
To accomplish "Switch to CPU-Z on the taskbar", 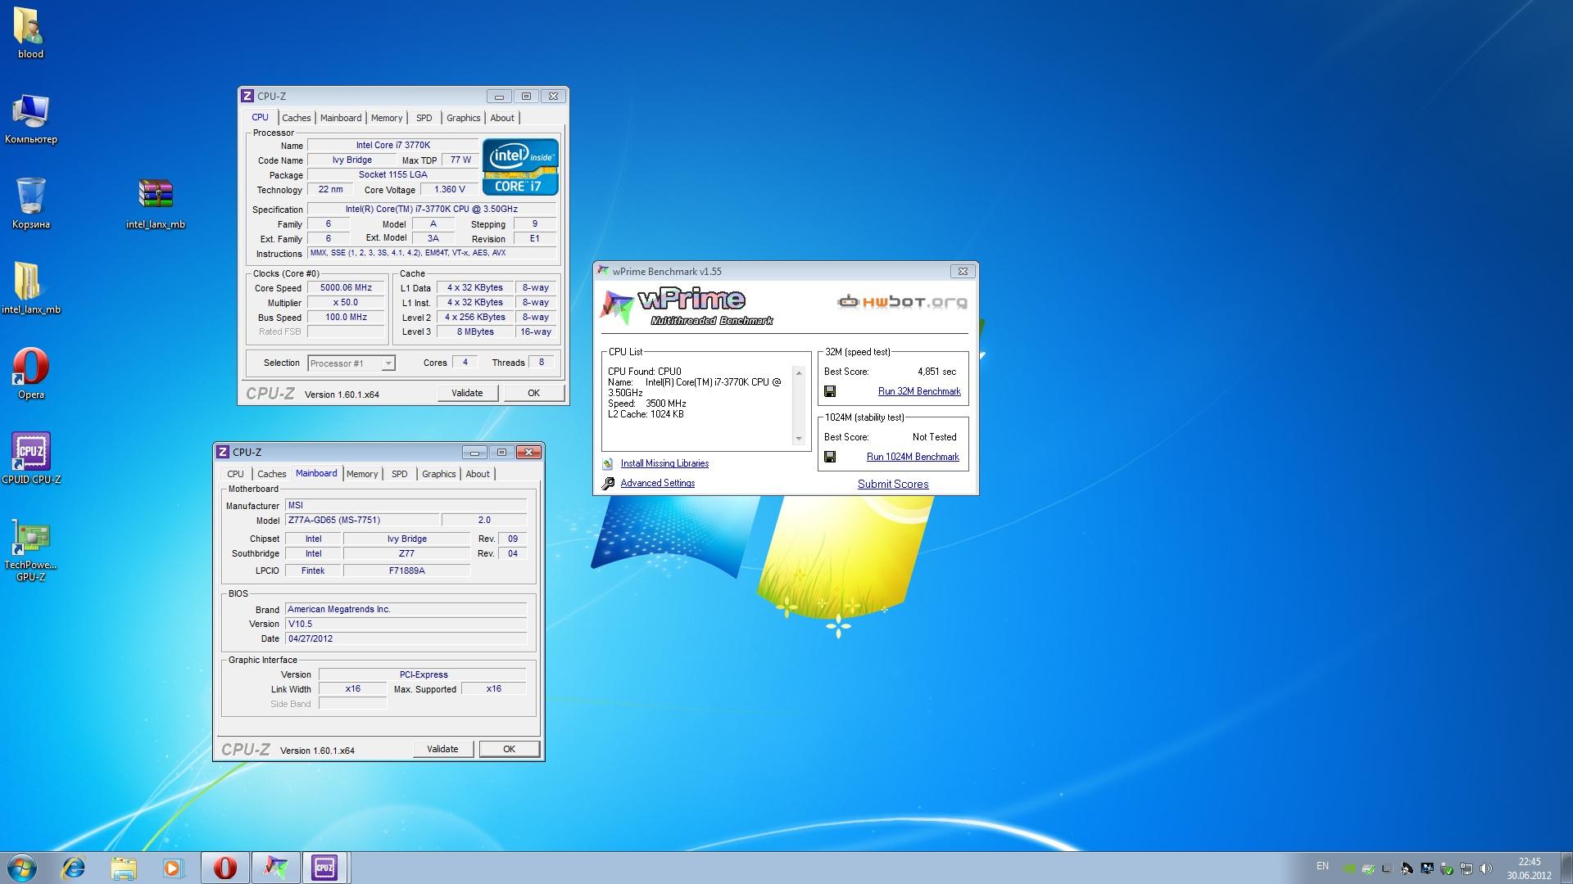I will [x=325, y=868].
